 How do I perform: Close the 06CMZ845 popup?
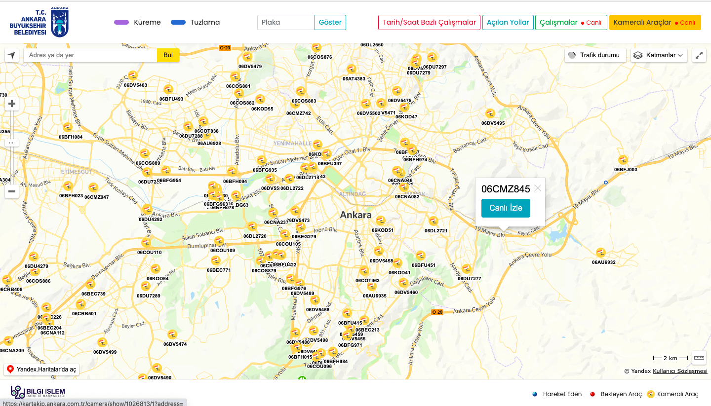[538, 188]
